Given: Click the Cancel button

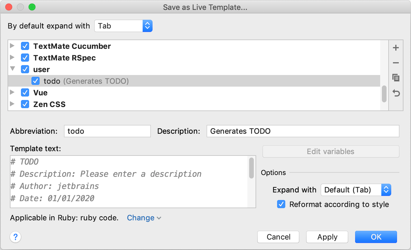Looking at the screenshot, I should [x=278, y=237].
